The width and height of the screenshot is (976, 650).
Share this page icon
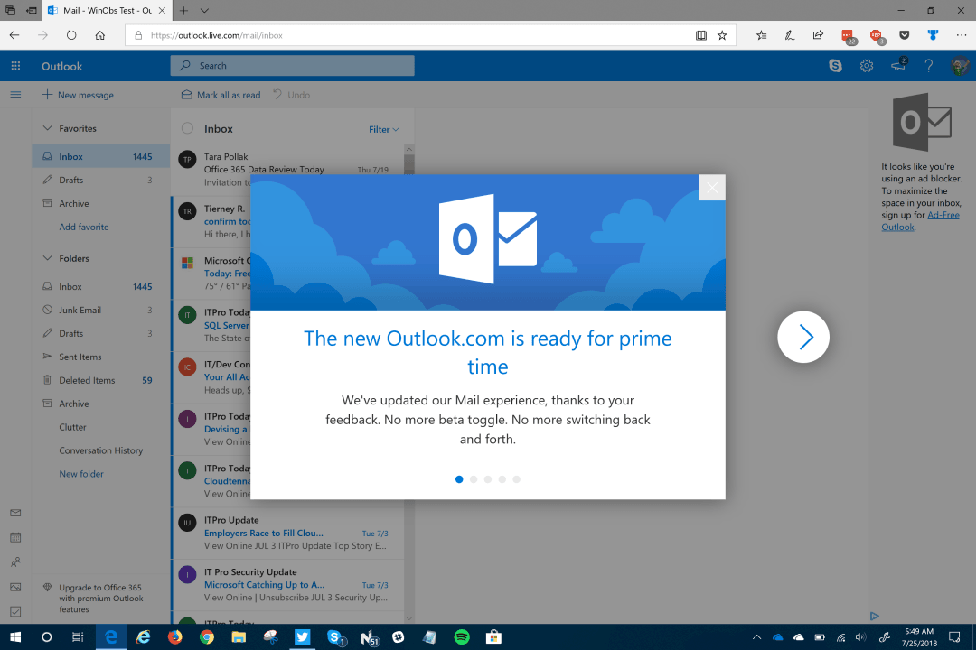click(818, 35)
